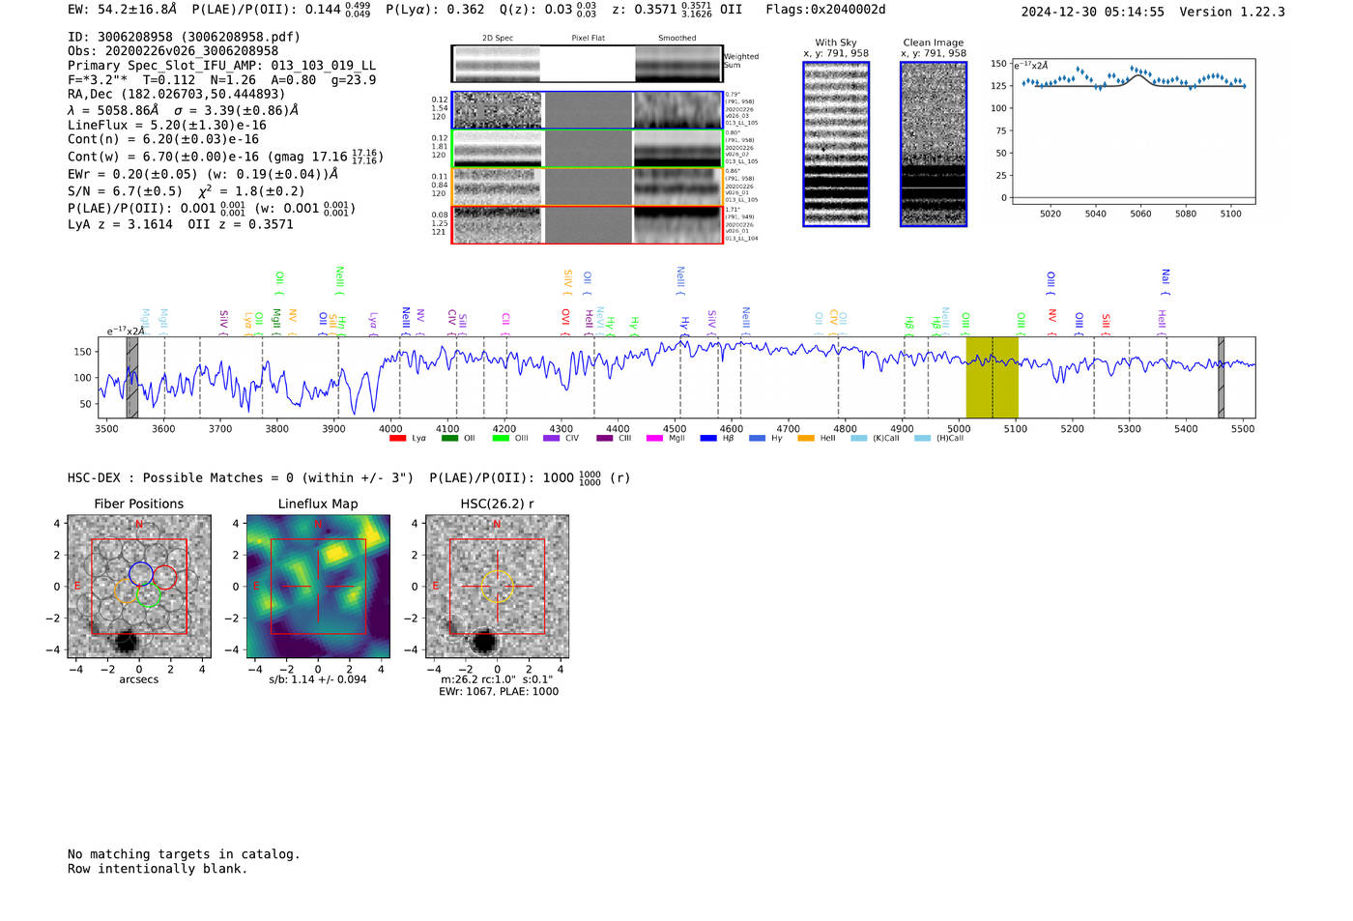
Task: Click the '5060' tick on line profile axis
Action: point(1140,214)
